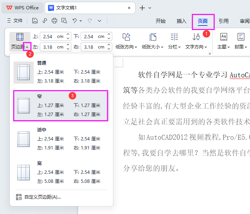Open page setup dialog launcher arrow
The height and width of the screenshot is (214, 250).
click(x=209, y=54)
